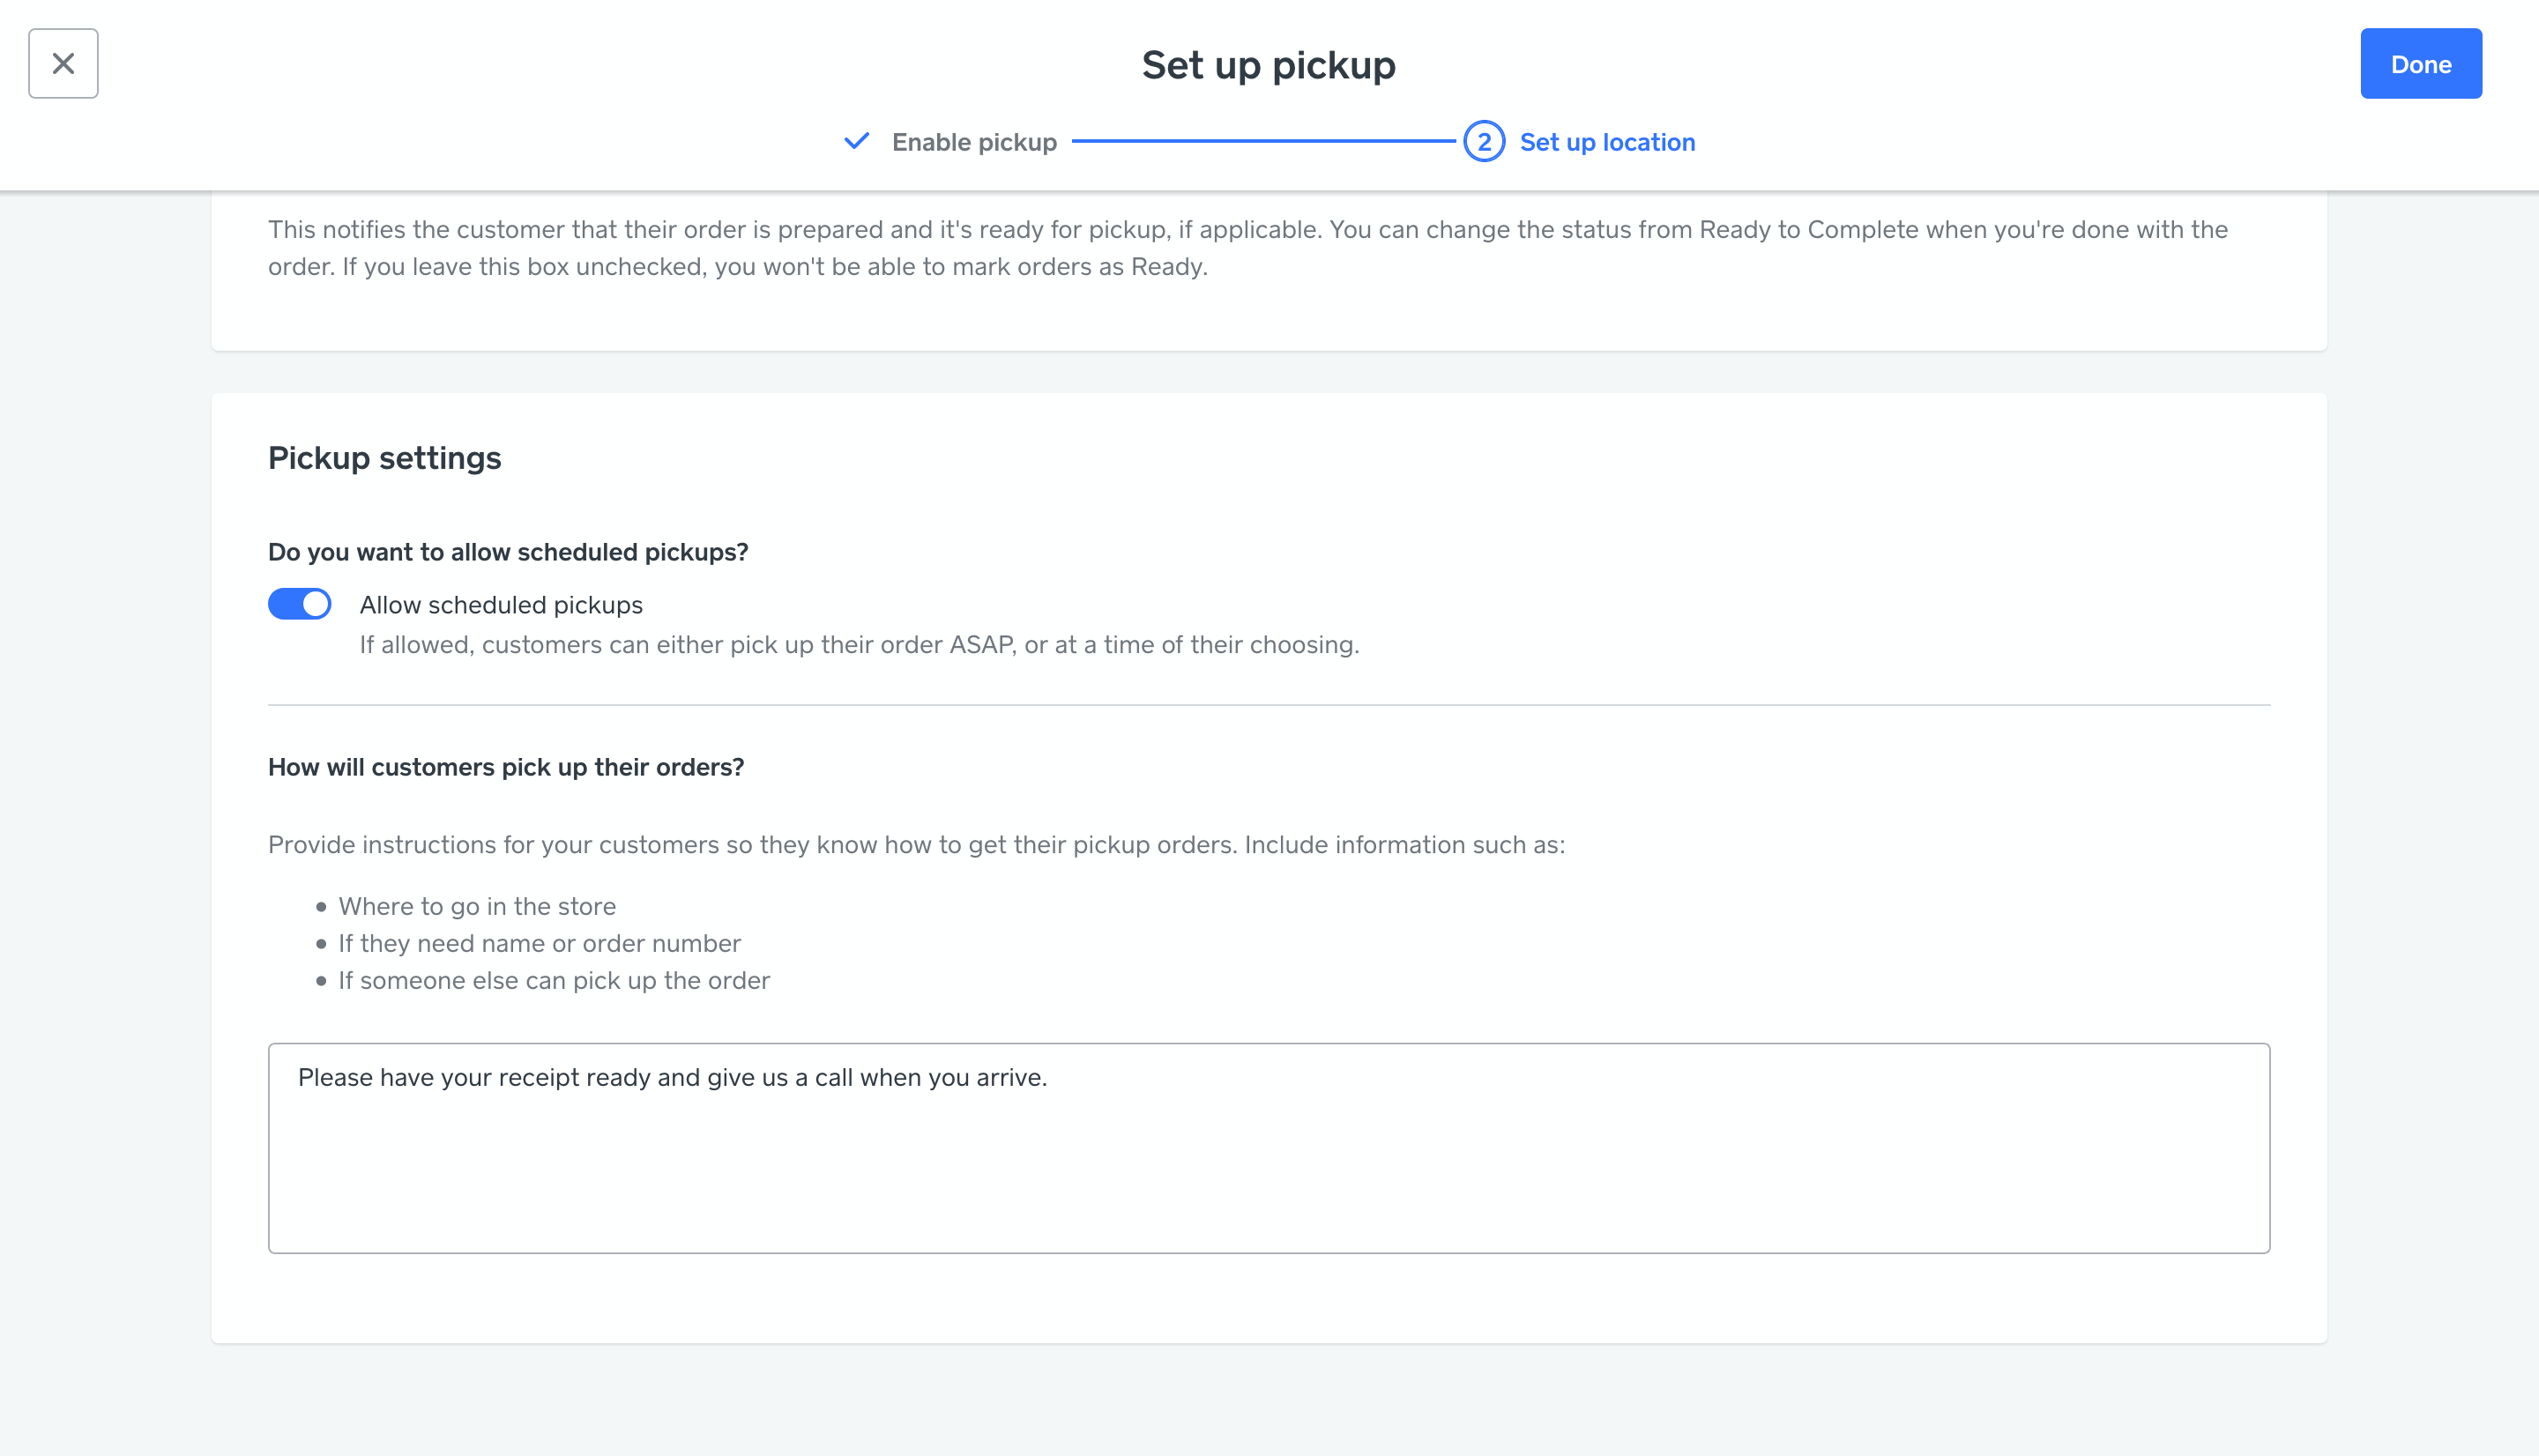This screenshot has height=1456, width=2539.
Task: Click the Pickup settings heading
Action: pyautogui.click(x=384, y=458)
